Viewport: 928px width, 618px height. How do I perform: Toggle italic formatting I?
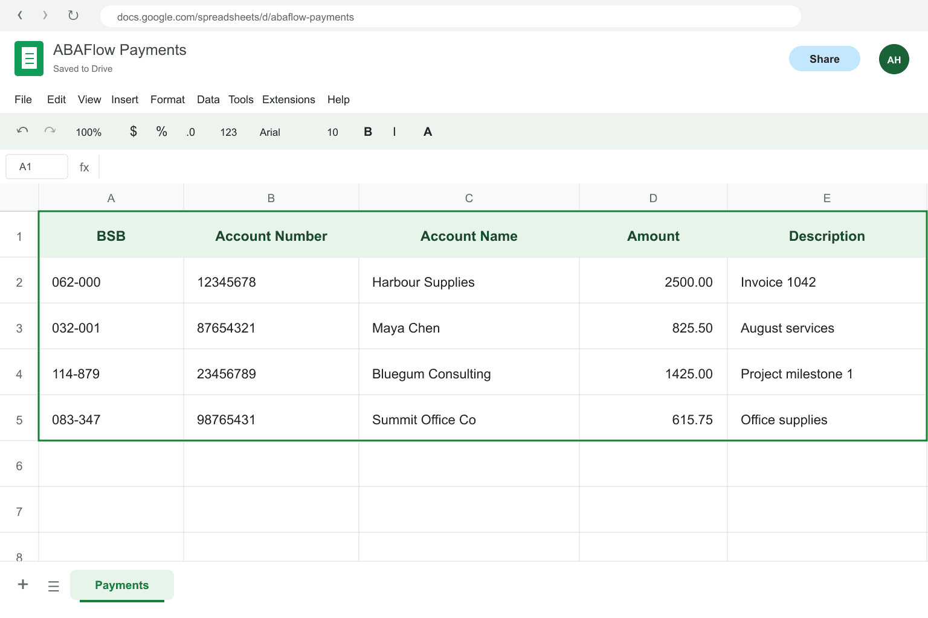pos(395,132)
